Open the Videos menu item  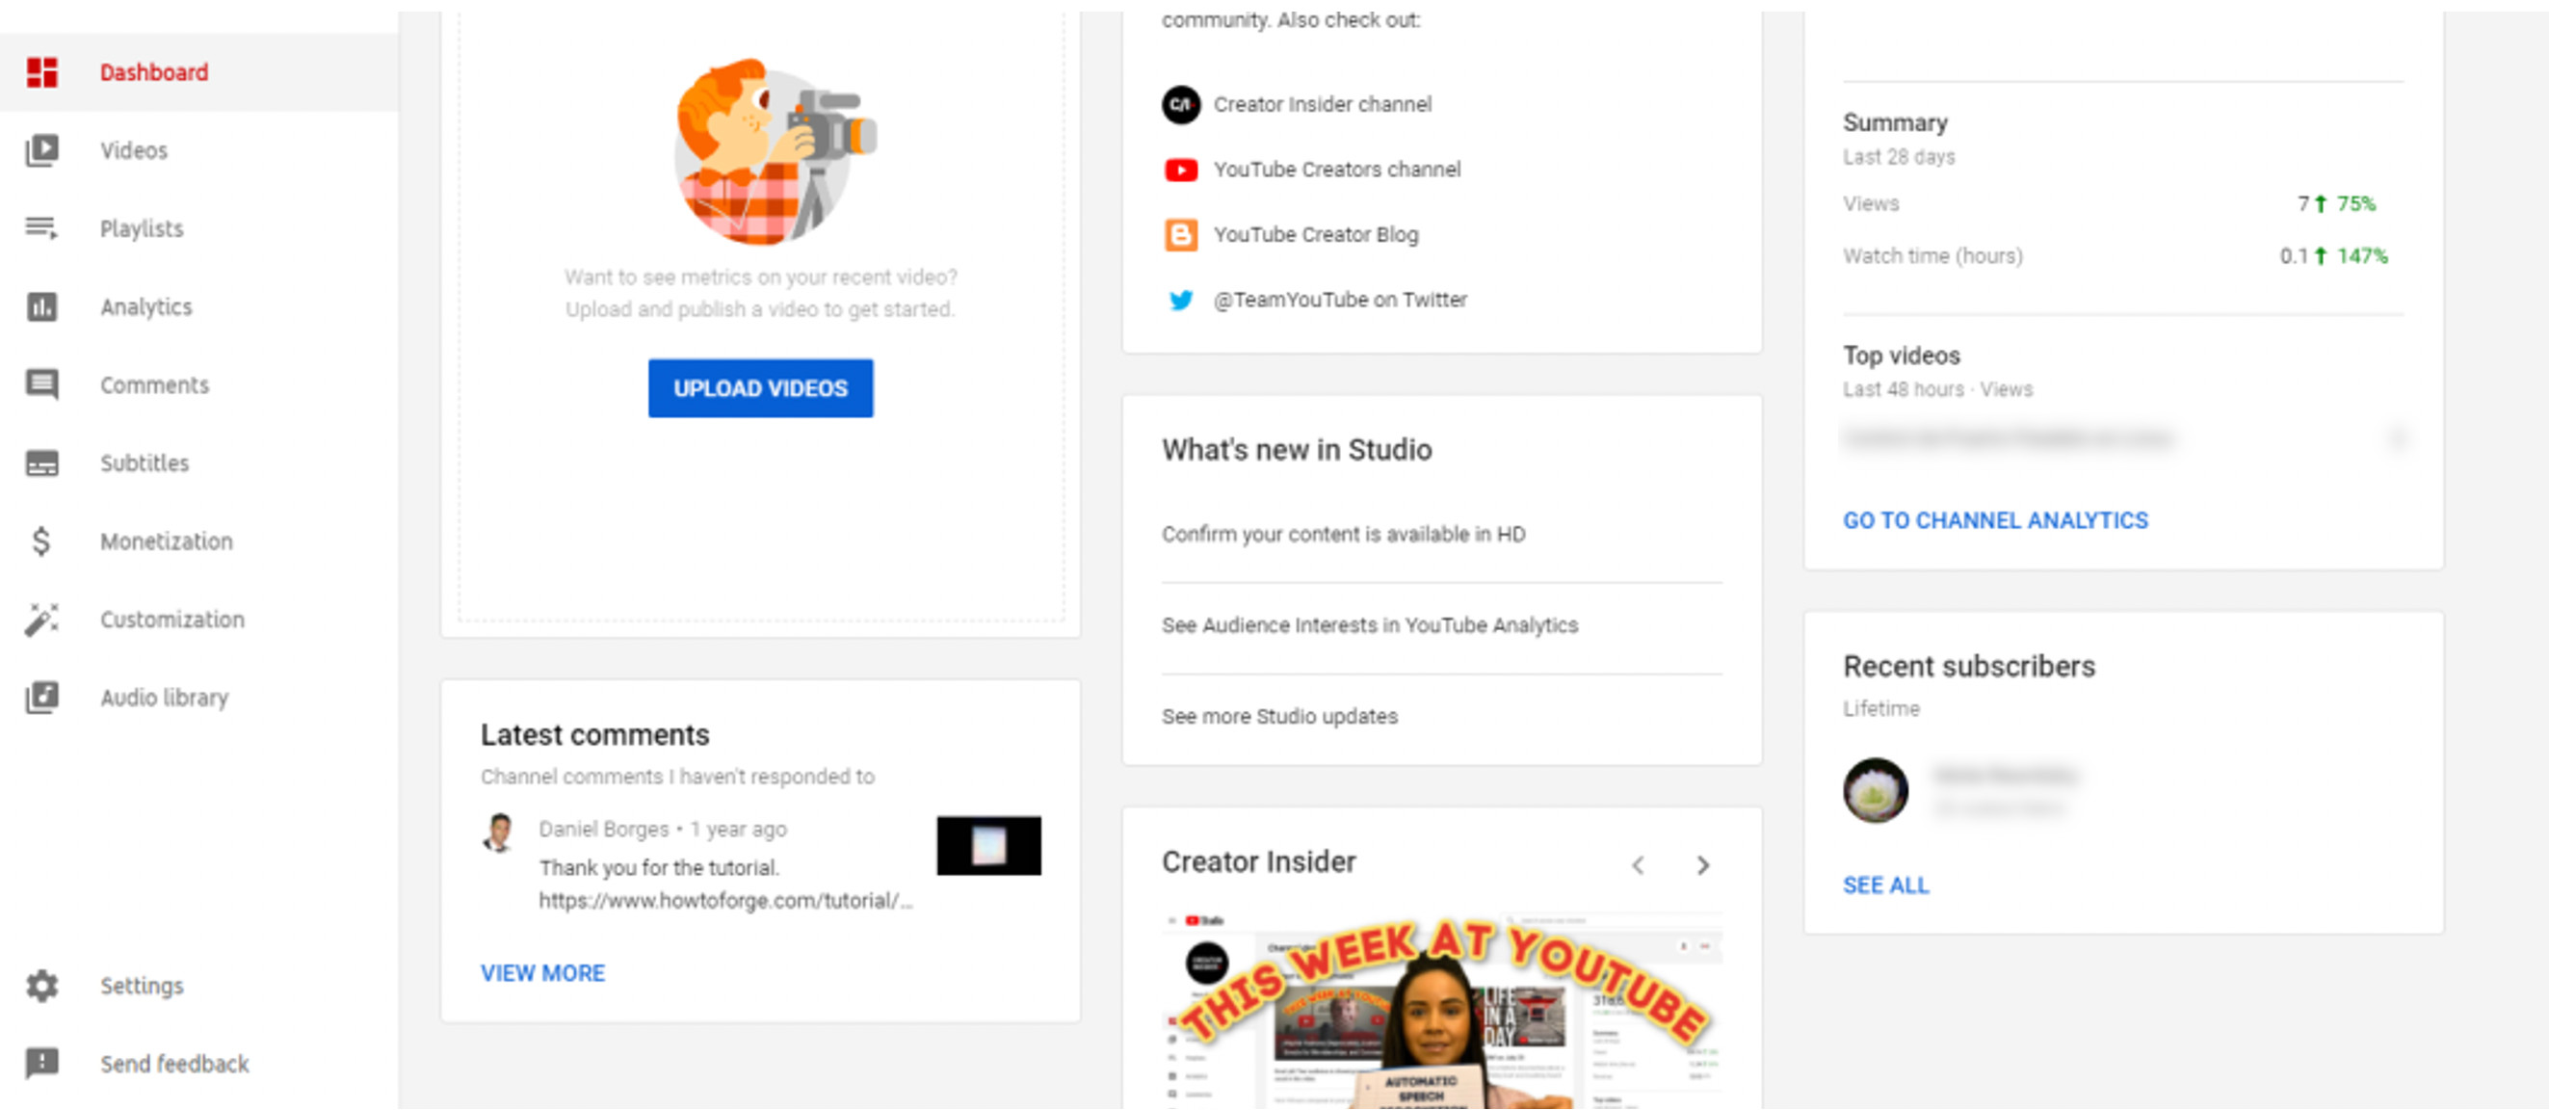[x=134, y=150]
